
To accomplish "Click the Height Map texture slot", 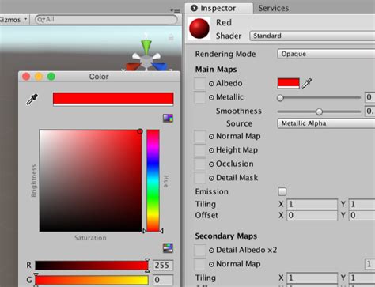I will pyautogui.click(x=199, y=150).
